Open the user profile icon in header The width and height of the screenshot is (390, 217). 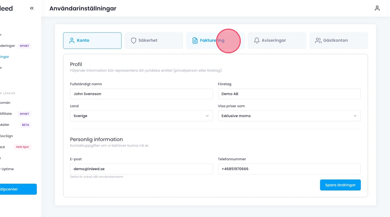[x=377, y=8]
